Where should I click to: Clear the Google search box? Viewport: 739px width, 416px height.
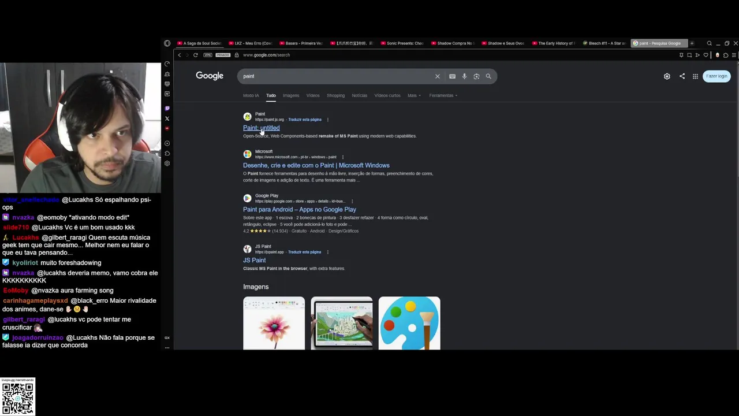437,76
